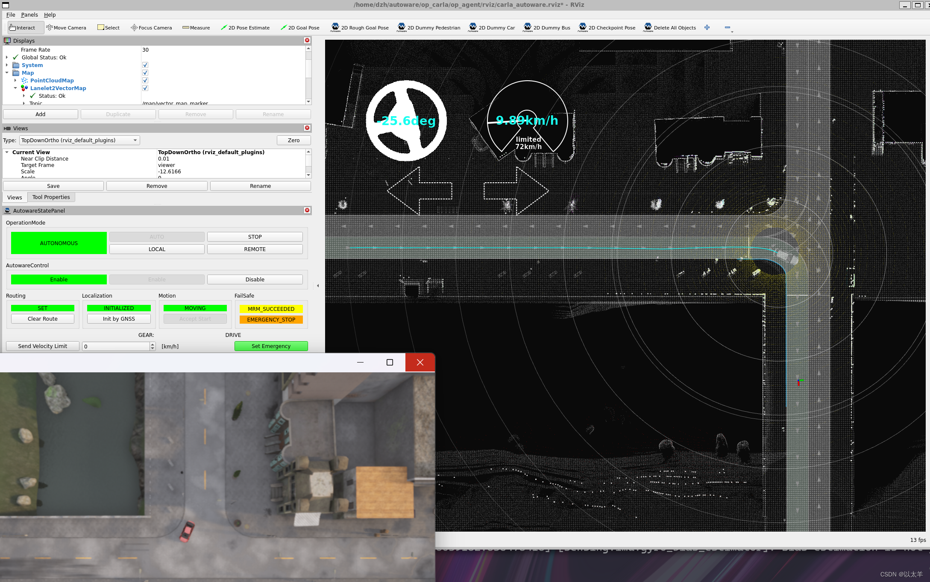The height and width of the screenshot is (582, 930).
Task: Click Disable under AutowareControl
Action: pyautogui.click(x=255, y=280)
